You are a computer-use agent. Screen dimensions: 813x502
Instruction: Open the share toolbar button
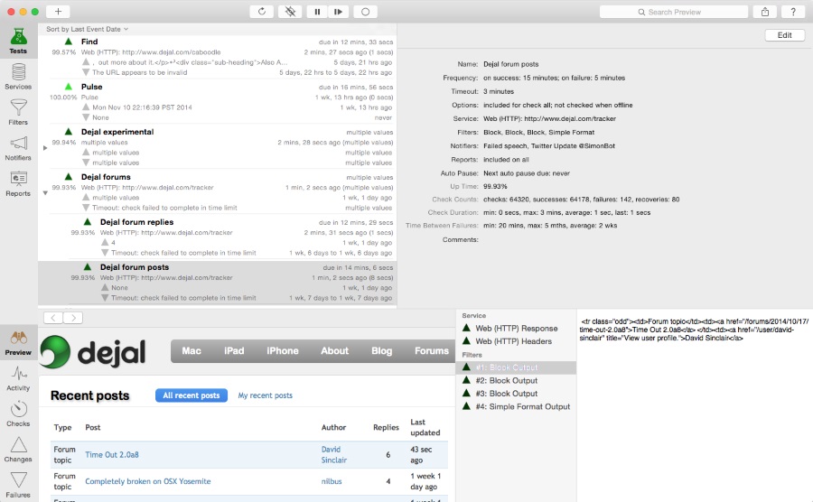coord(765,12)
